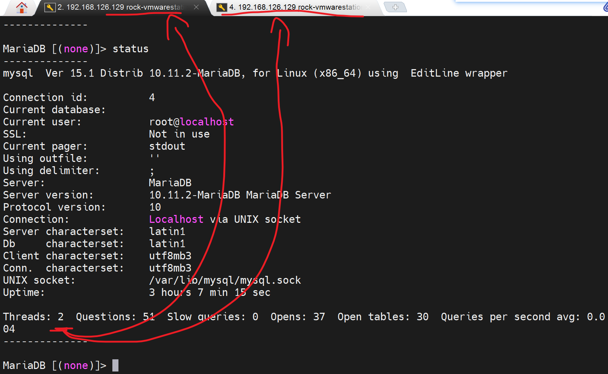Image resolution: width=608 pixels, height=374 pixels.
Task: Open a new tab with the plus button
Action: tap(395, 7)
